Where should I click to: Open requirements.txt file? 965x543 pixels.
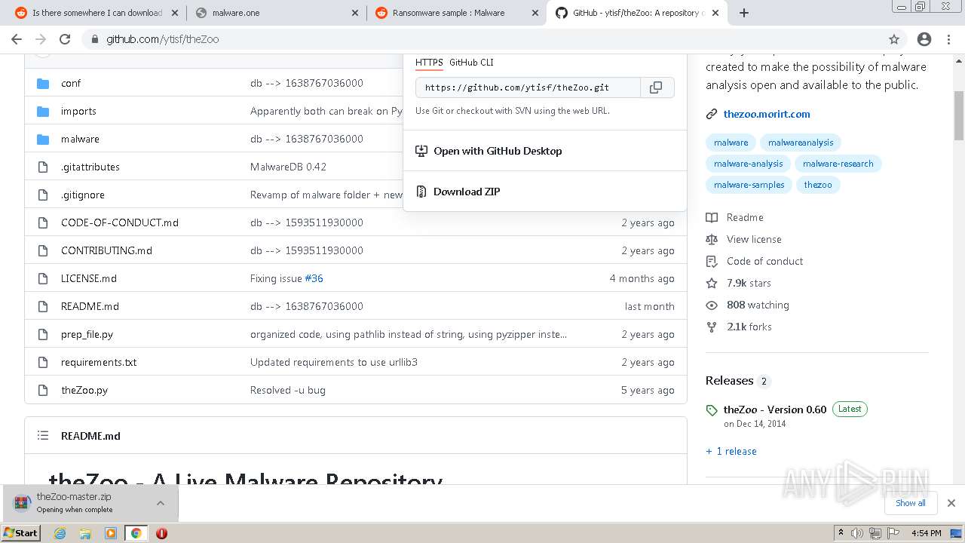pos(99,362)
